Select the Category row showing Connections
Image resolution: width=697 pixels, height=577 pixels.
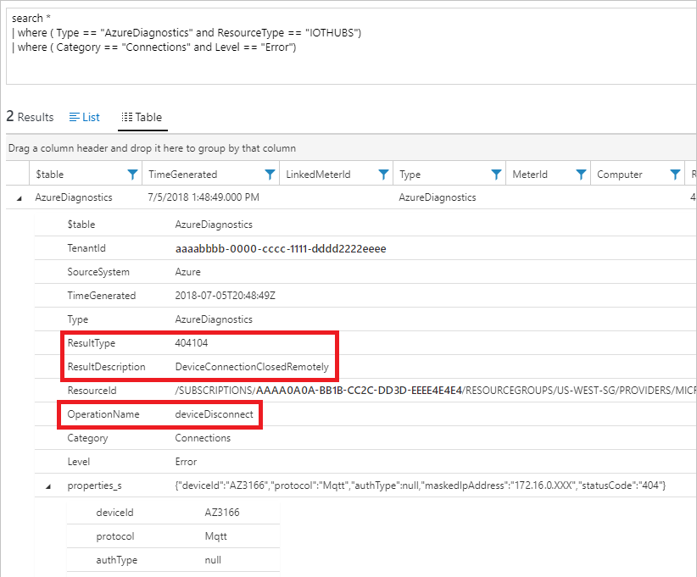tap(170, 438)
